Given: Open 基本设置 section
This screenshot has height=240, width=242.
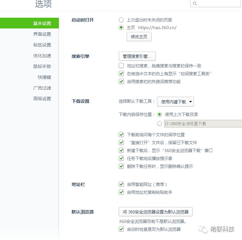Looking at the screenshot, I should 29,23.
